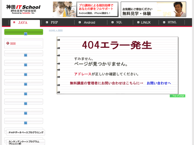
Task: Go to the Android section
Action: [x=89, y=22]
